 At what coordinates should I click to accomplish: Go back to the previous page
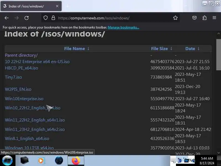(7, 18)
